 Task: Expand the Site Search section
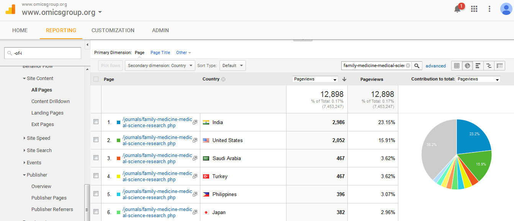coord(37,151)
